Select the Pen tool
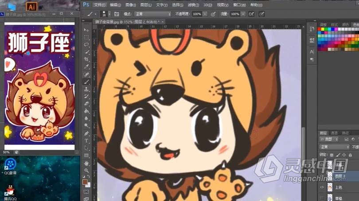The image size is (359, 201). (86, 133)
